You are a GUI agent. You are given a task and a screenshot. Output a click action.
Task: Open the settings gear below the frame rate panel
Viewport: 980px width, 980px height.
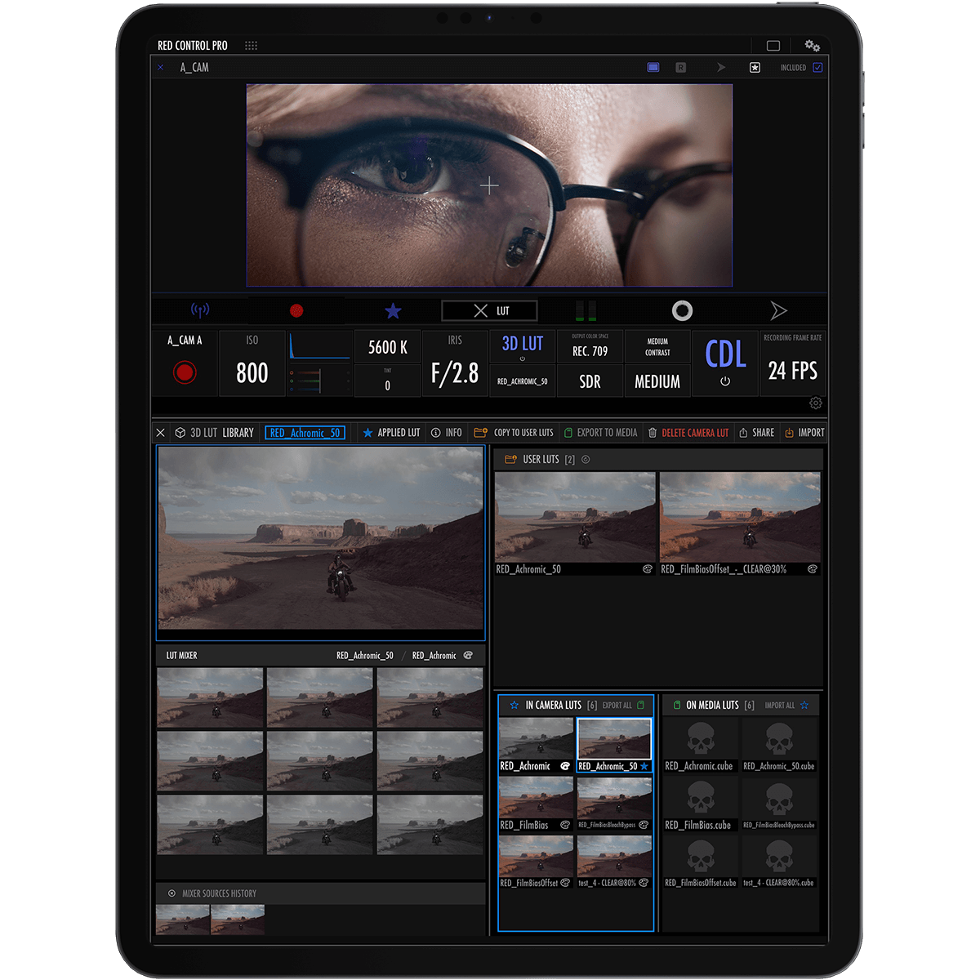[x=815, y=403]
